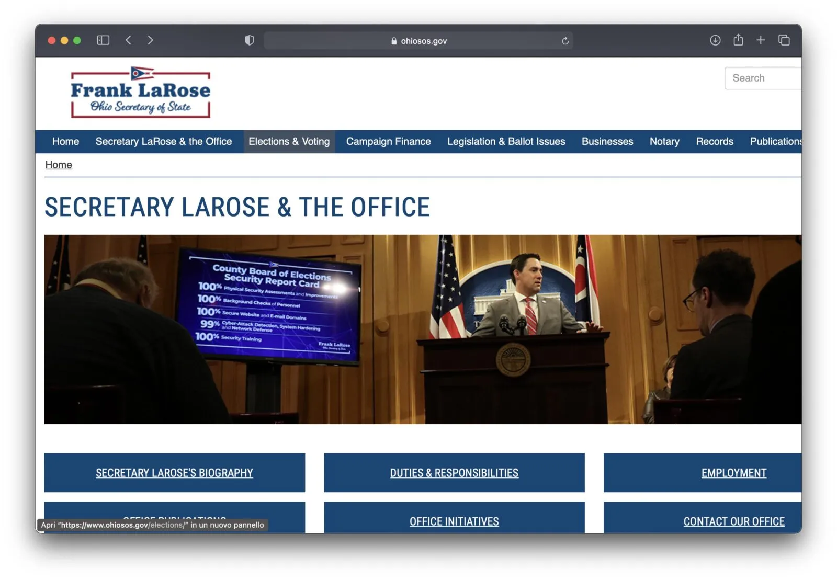The height and width of the screenshot is (580, 837).
Task: Open Contact Our Office
Action: pos(703,518)
